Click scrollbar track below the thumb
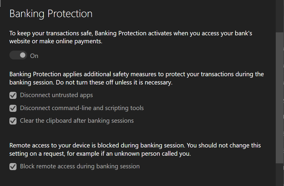The height and width of the screenshot is (186, 284). [x=280, y=175]
